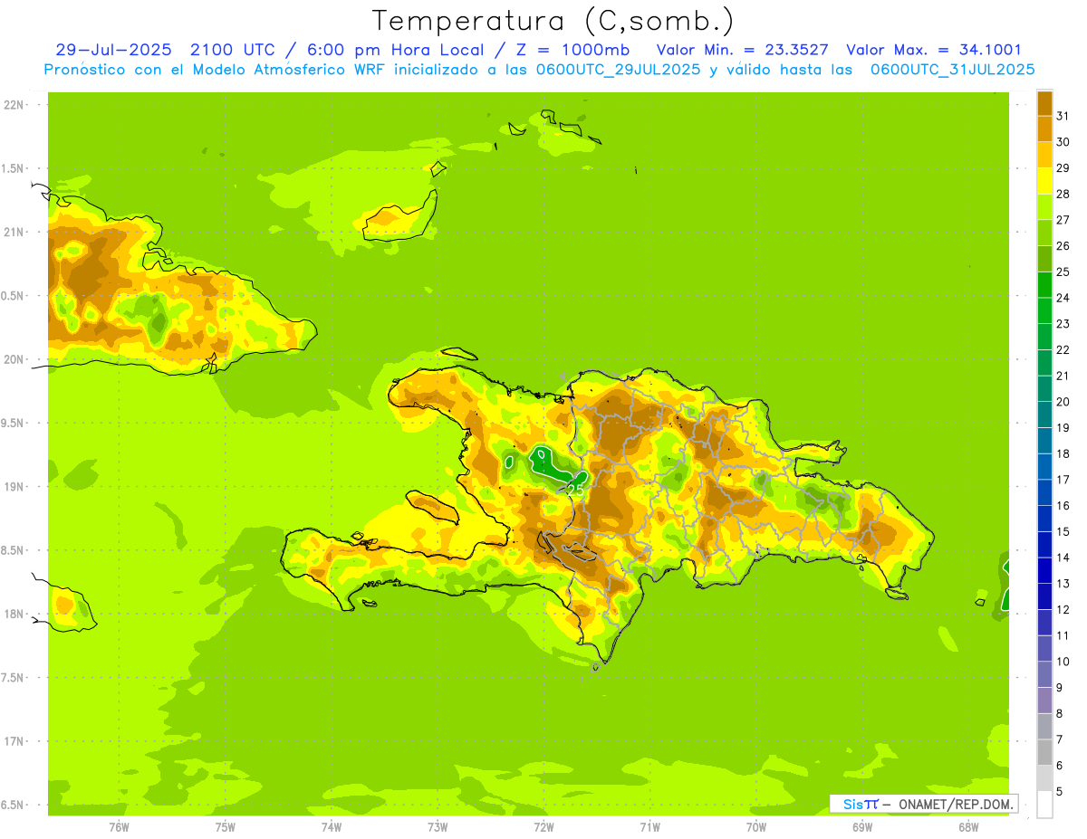This screenshot has height=839, width=1087.
Task: Click the legend value "25"
Action: (1063, 272)
